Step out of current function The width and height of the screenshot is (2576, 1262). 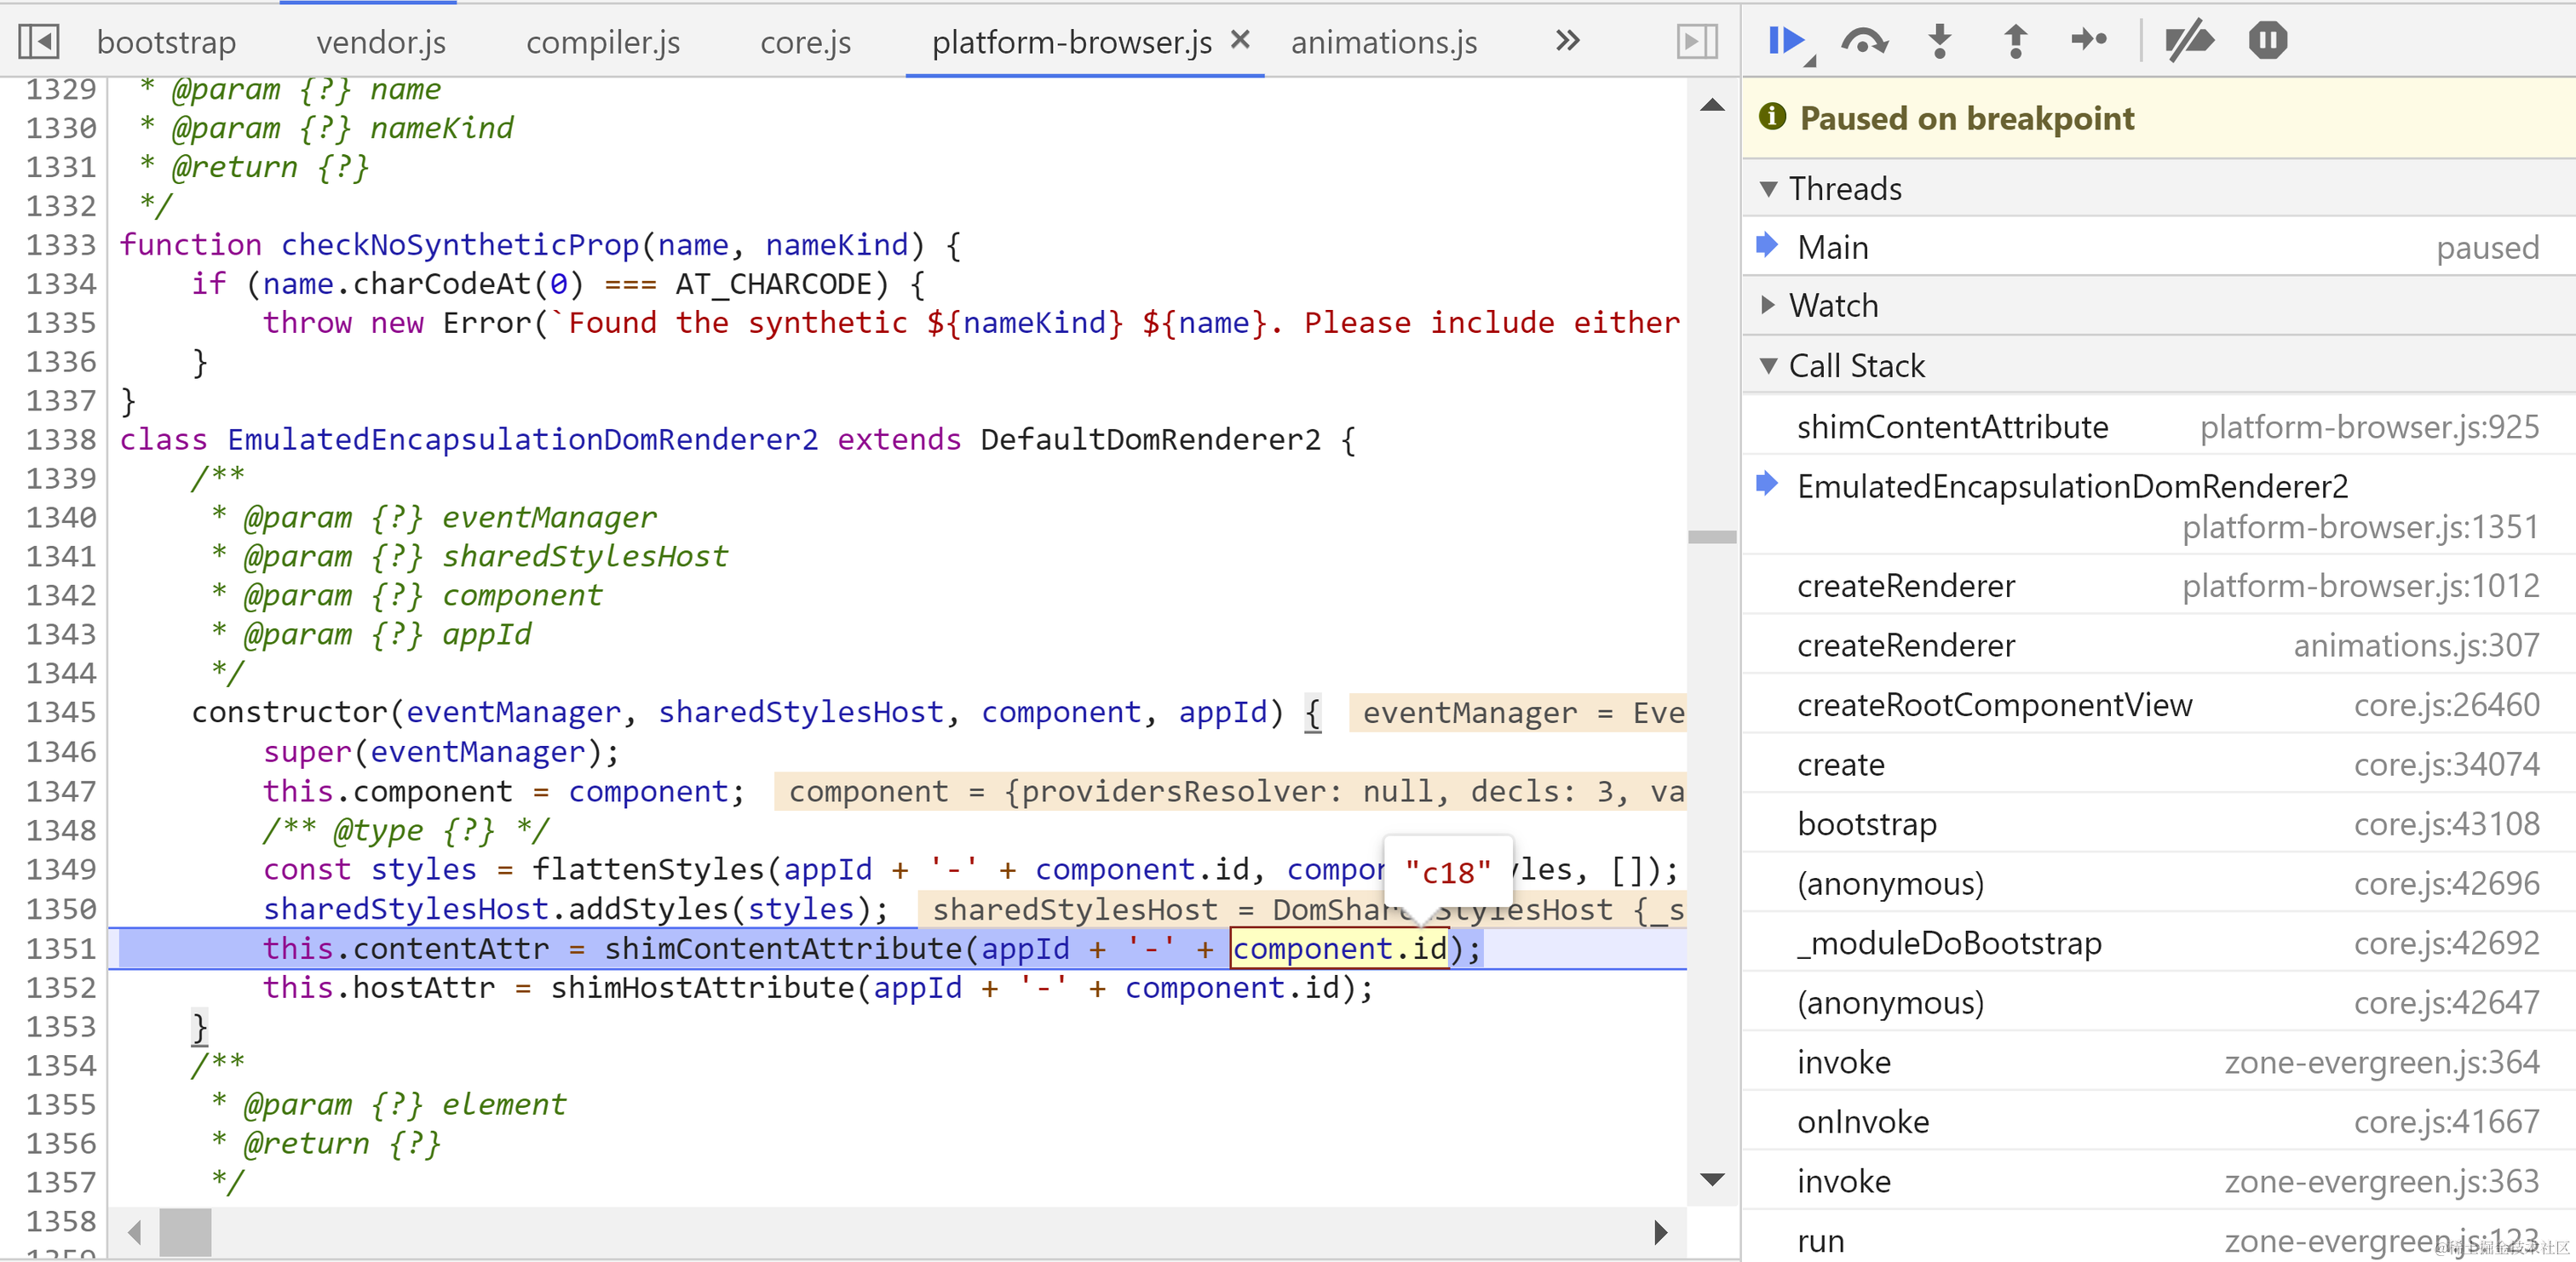[x=2015, y=41]
